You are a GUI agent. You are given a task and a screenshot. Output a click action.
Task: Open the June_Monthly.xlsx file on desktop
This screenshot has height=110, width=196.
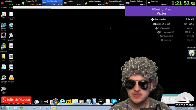(x=11, y=16)
